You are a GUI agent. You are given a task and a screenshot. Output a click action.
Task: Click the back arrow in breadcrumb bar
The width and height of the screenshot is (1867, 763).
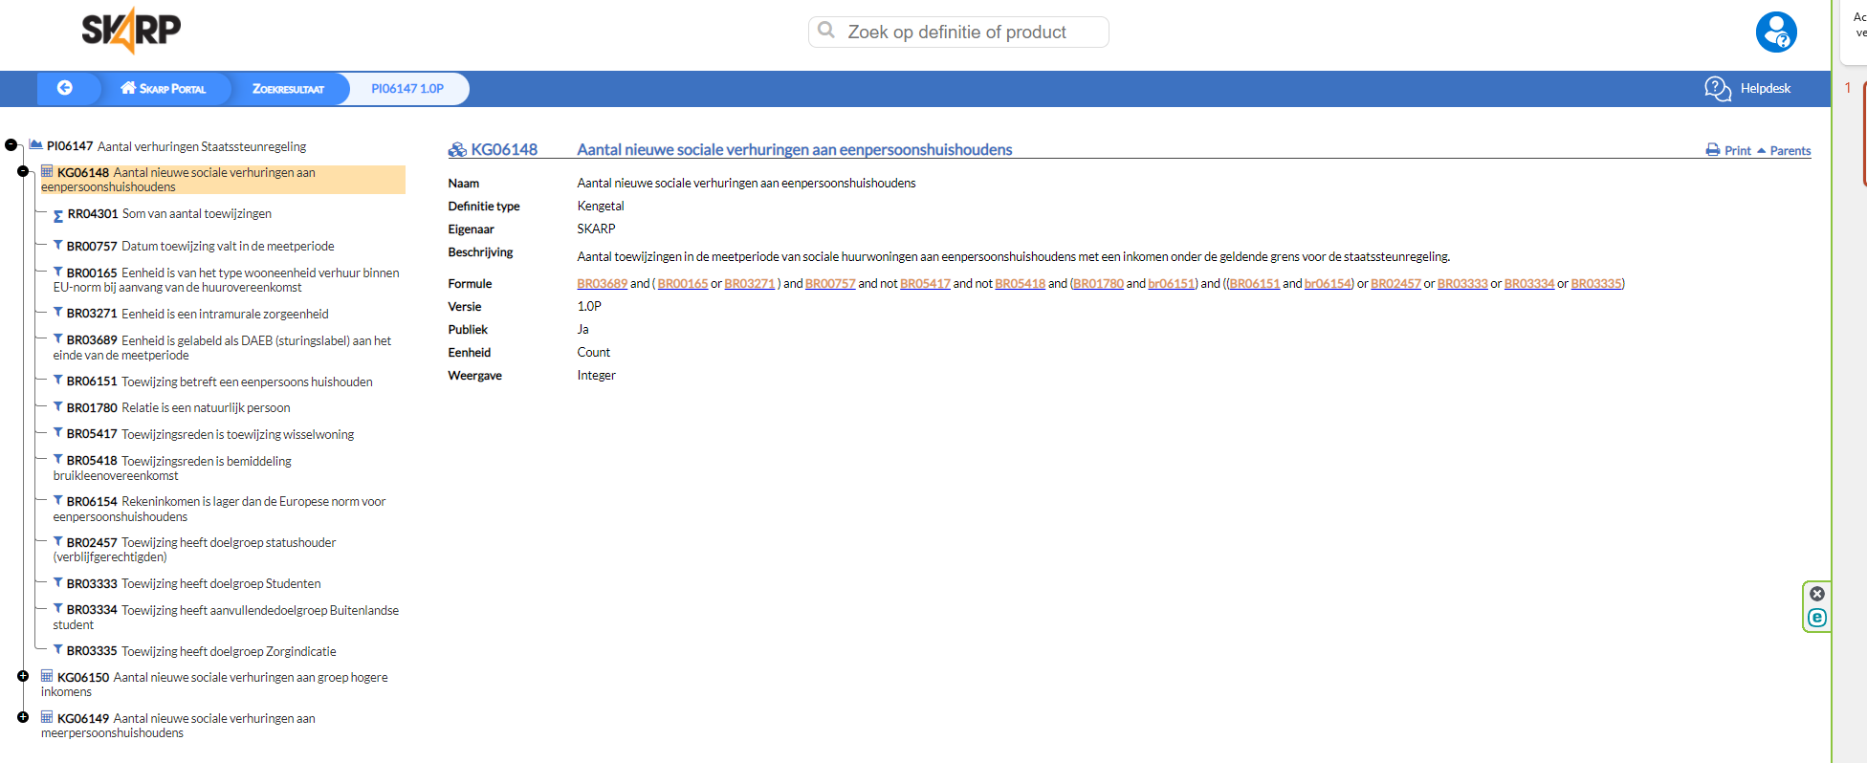click(x=65, y=88)
